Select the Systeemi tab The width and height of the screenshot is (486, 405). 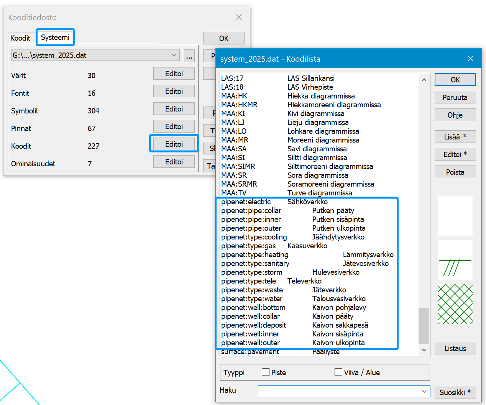pyautogui.click(x=55, y=37)
